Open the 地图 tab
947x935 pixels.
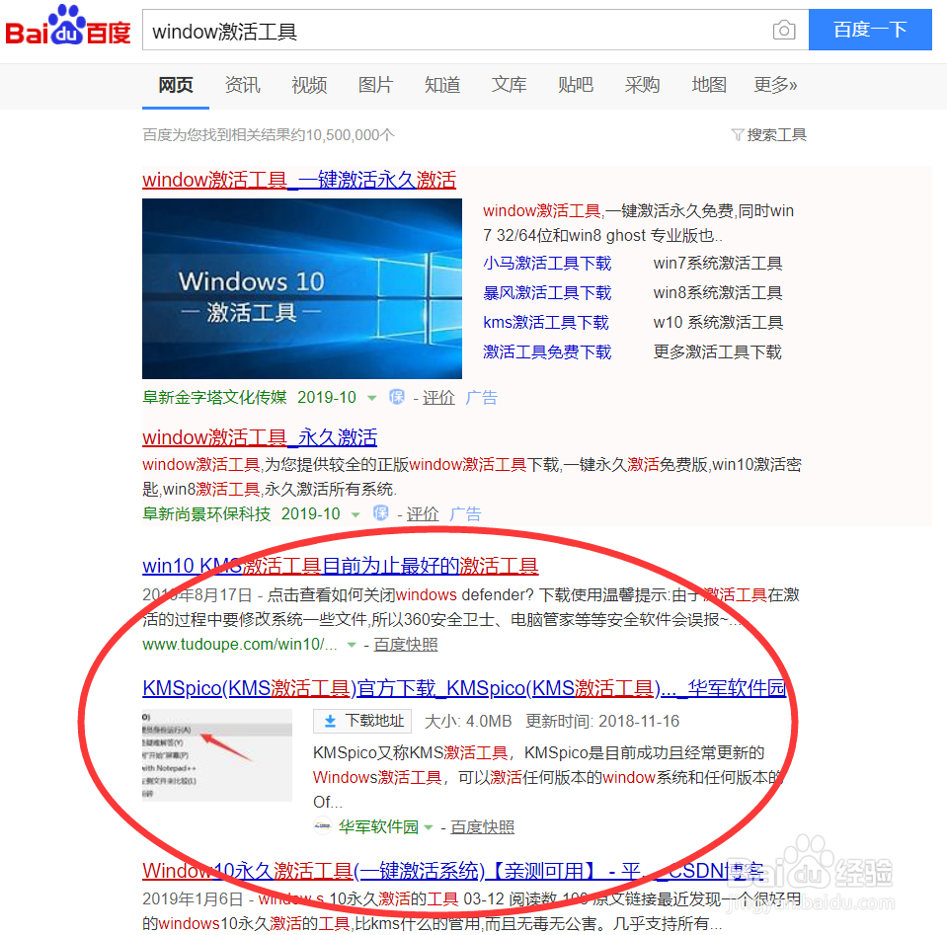pos(709,85)
